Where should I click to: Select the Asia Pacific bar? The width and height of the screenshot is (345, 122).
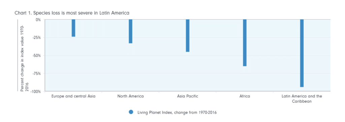coord(187,36)
